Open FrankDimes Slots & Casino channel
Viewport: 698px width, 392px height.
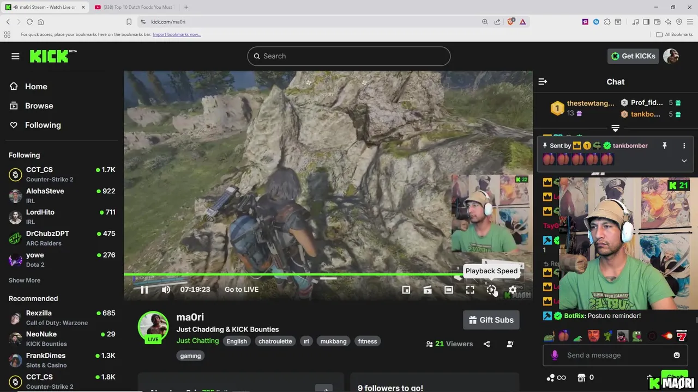tap(62, 360)
